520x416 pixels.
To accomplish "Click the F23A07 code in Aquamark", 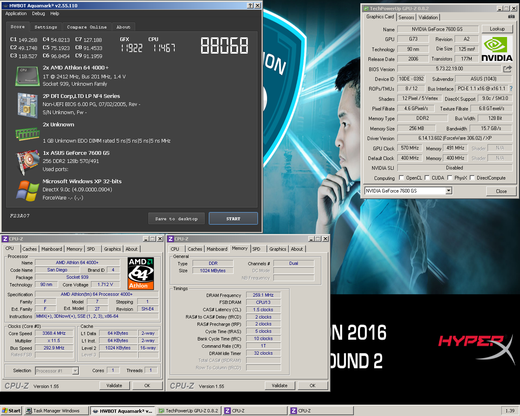I will (20, 216).
